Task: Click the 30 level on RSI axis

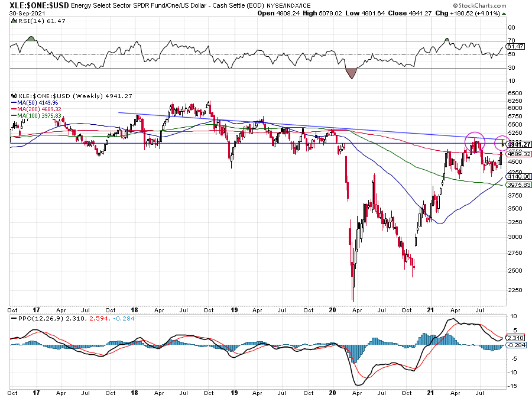Action: 511,68
